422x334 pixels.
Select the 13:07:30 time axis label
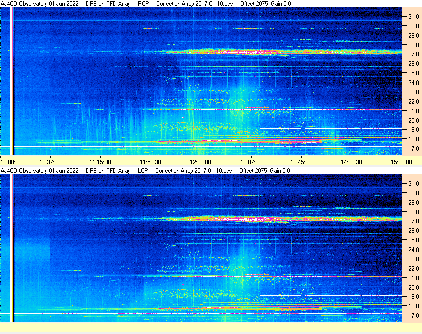click(251, 162)
